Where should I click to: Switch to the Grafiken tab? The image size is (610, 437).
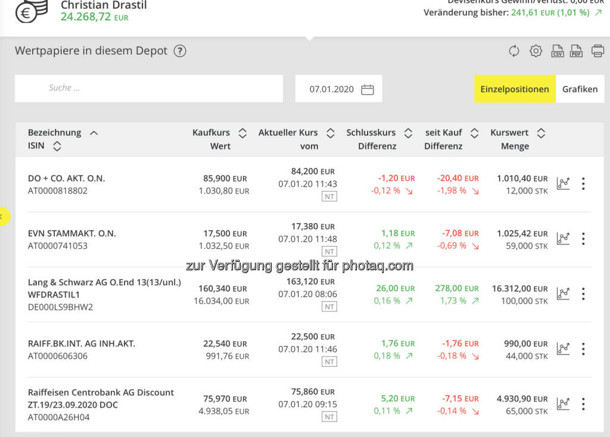580,89
